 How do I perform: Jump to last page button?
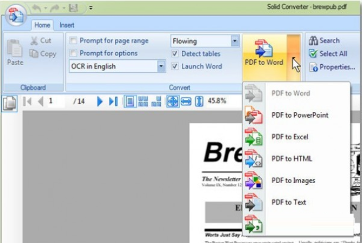(113, 101)
